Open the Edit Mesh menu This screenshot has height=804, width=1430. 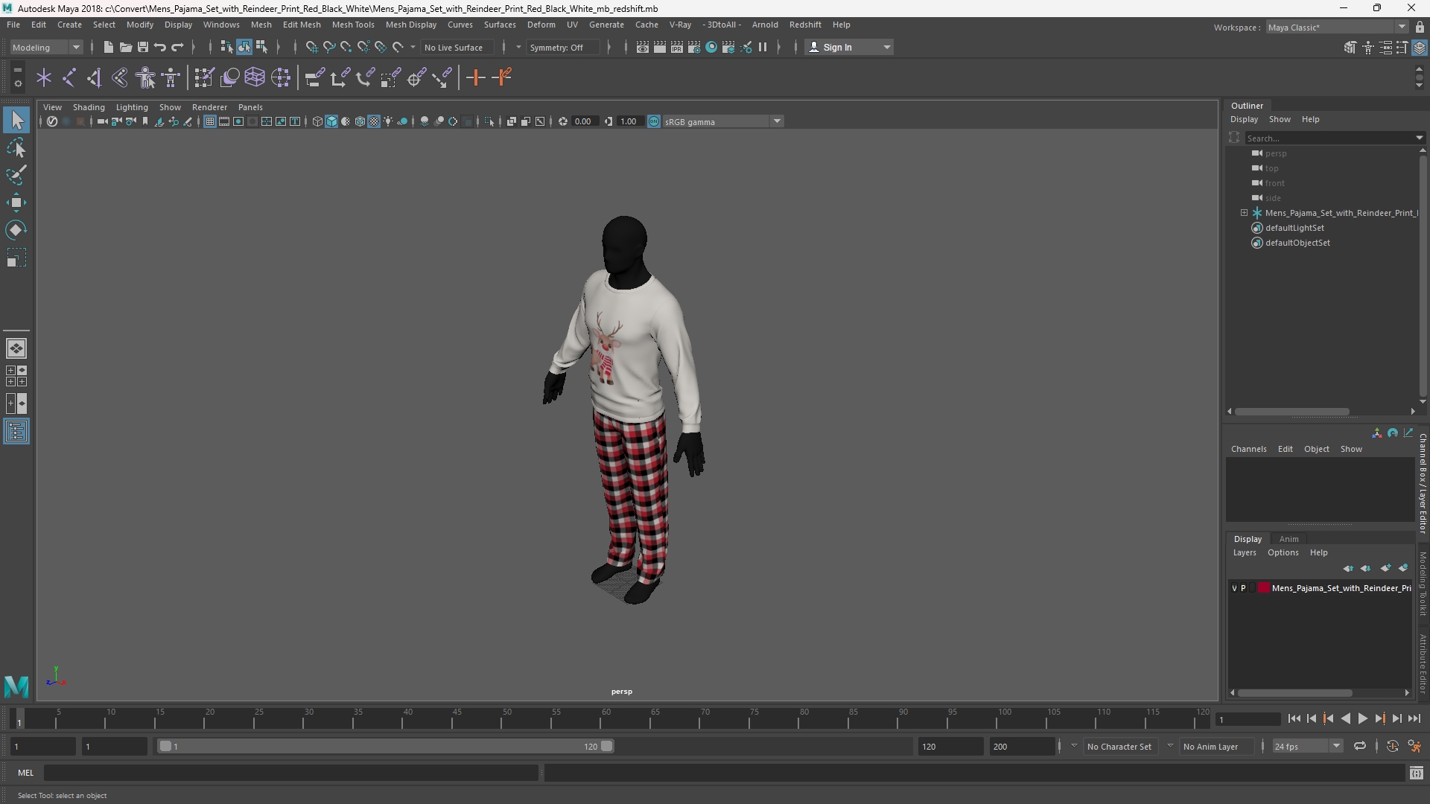tap(302, 25)
